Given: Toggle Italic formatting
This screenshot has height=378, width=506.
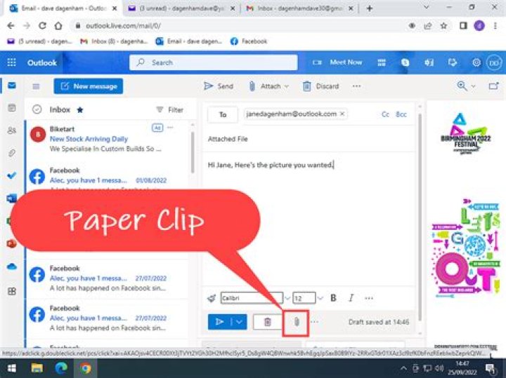Looking at the screenshot, I should [x=351, y=298].
